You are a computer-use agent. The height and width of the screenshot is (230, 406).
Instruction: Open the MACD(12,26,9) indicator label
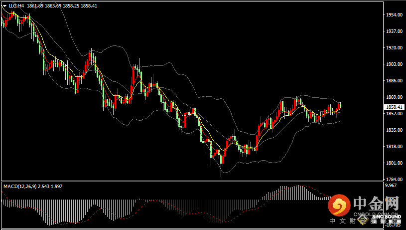(20, 186)
